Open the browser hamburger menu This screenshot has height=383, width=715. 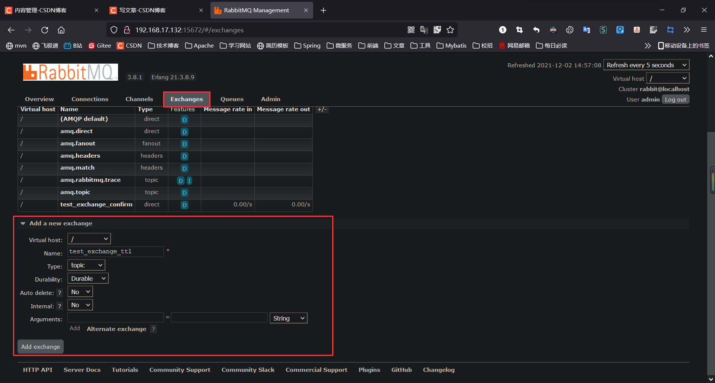click(x=704, y=30)
